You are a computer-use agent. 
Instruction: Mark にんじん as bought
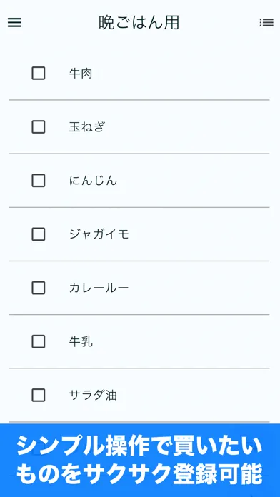(x=39, y=181)
